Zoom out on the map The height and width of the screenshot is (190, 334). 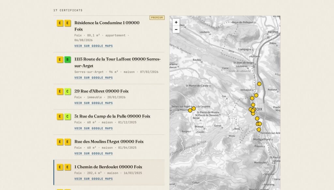pos(176,29)
